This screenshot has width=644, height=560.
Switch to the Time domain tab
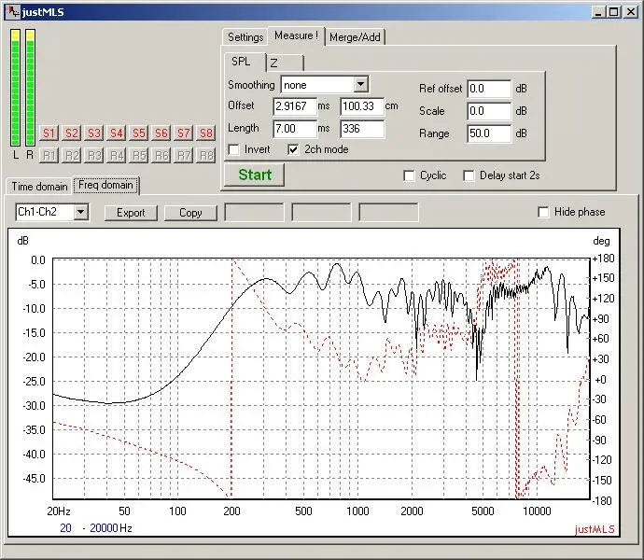click(x=39, y=187)
